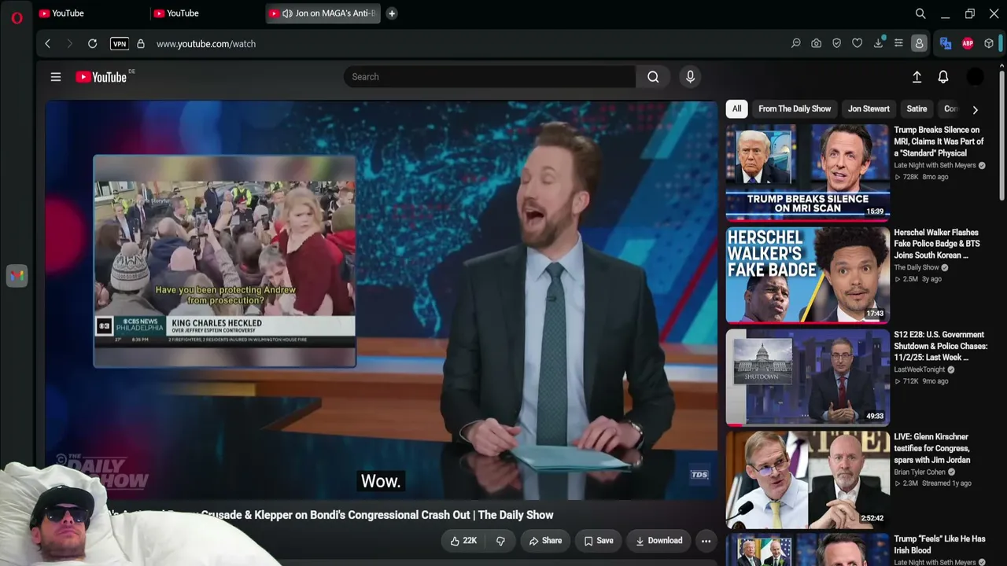This screenshot has height=566, width=1007.
Task: Open the YouTube upload/create button
Action: pyautogui.click(x=917, y=77)
